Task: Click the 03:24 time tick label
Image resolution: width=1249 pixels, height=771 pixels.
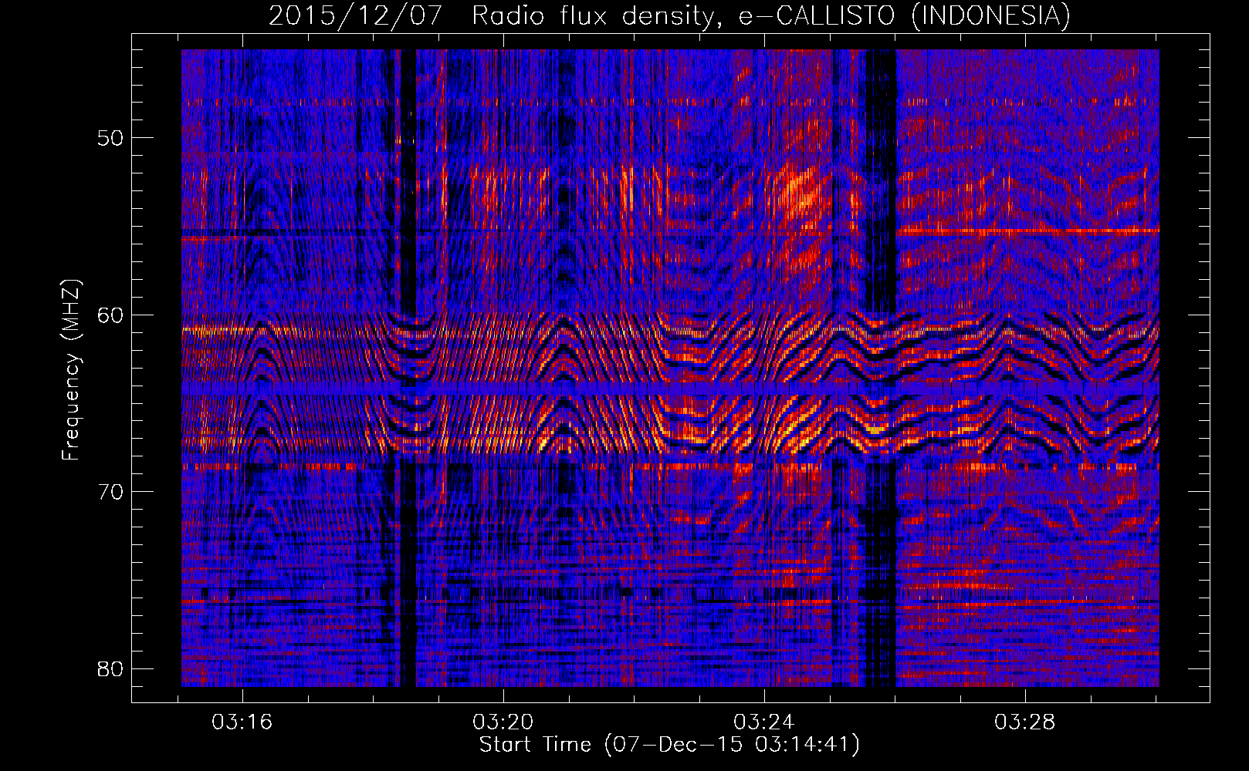Action: [x=764, y=722]
